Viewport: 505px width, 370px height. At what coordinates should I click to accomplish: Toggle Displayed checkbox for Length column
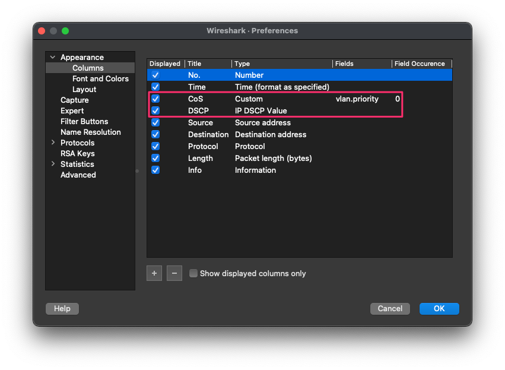point(155,158)
